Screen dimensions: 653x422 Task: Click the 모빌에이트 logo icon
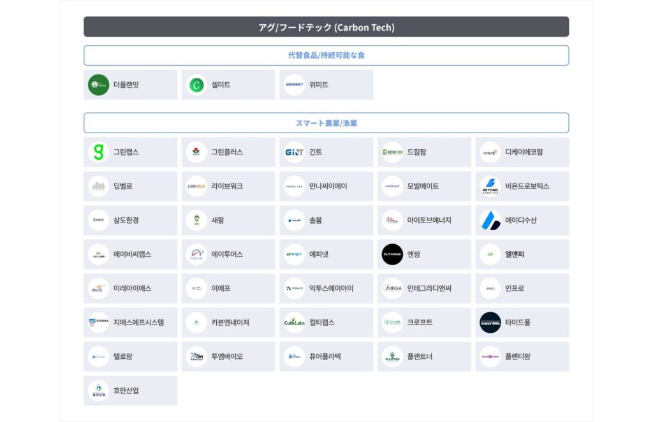tap(392, 186)
